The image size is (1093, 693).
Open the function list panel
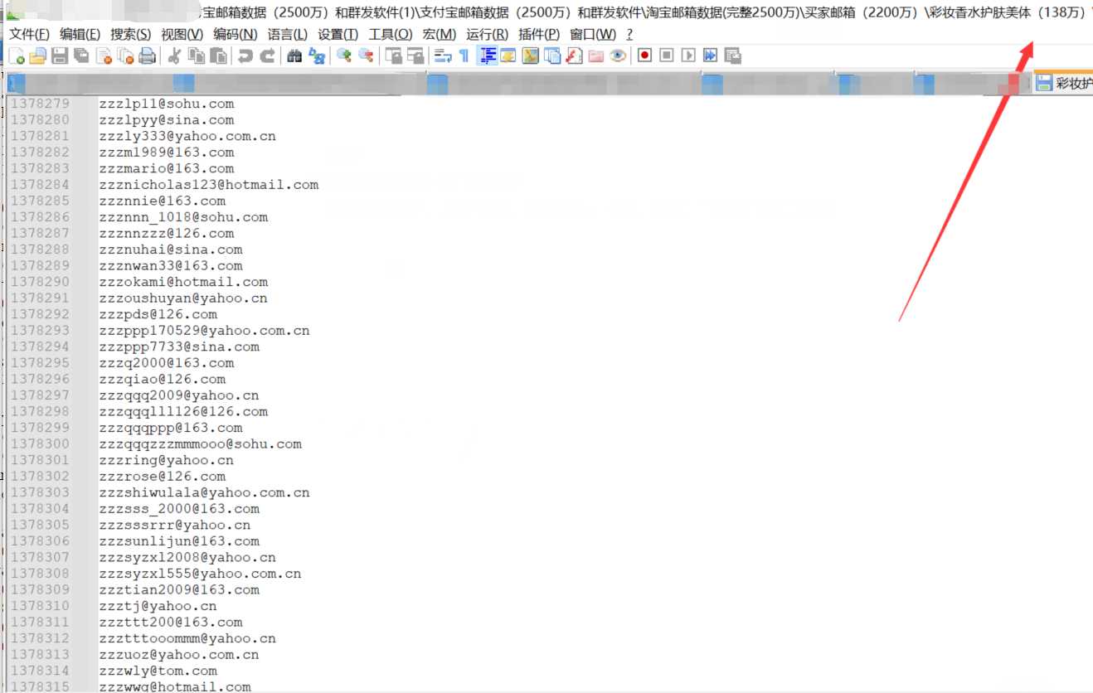pyautogui.click(x=574, y=56)
